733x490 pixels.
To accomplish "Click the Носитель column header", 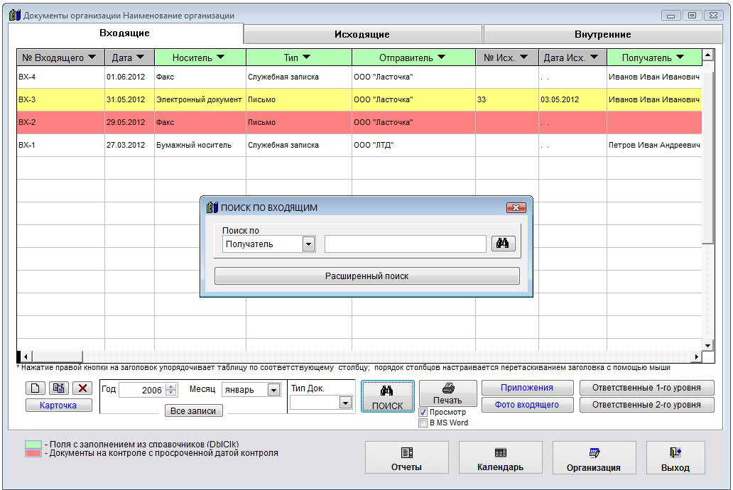I will pyautogui.click(x=200, y=58).
